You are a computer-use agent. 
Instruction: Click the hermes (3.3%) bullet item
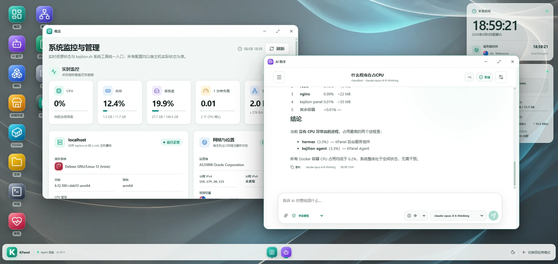pyautogui.click(x=336, y=142)
